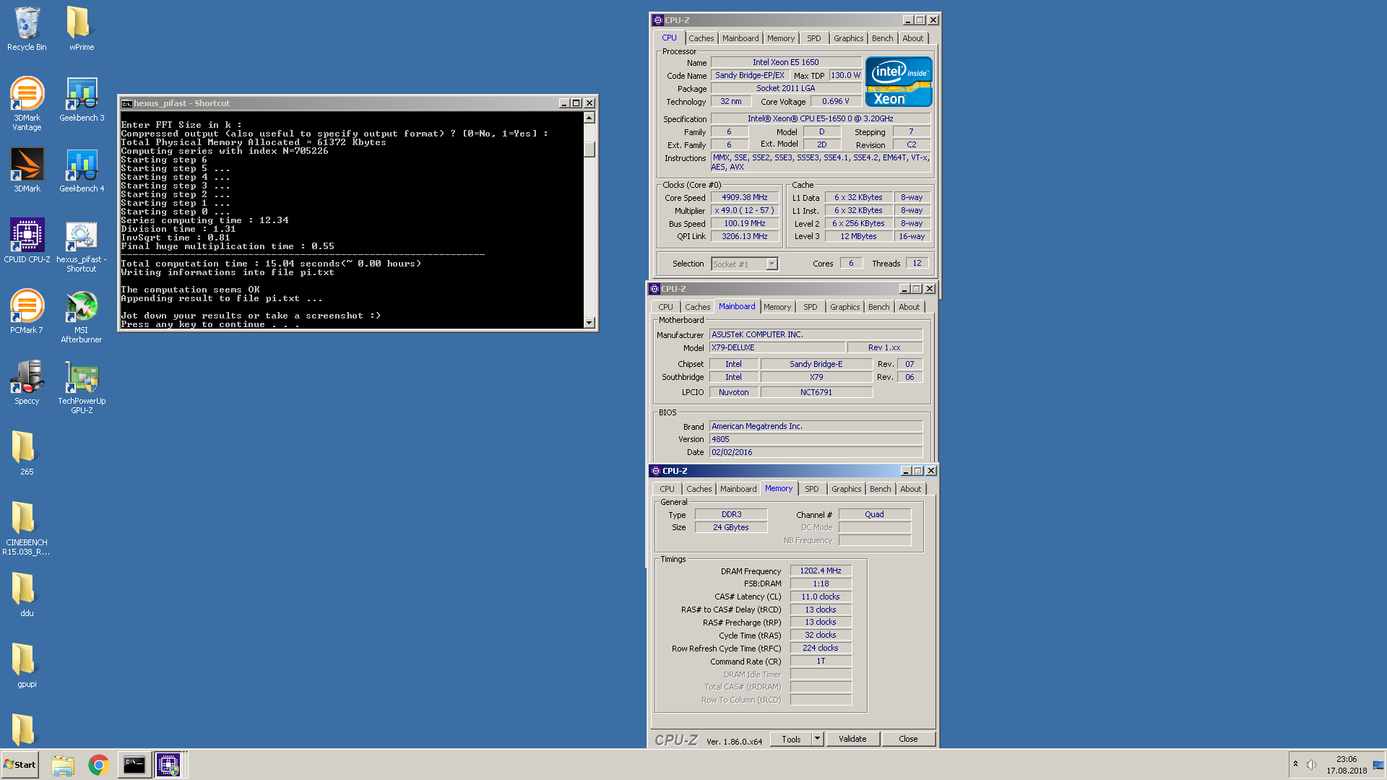Click the volume speaker tray icon

[x=1311, y=765]
